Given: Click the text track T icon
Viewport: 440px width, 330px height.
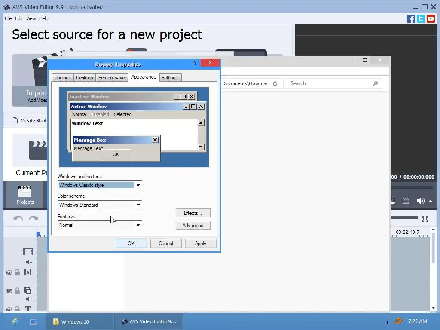Looking at the screenshot, I should 28,309.
